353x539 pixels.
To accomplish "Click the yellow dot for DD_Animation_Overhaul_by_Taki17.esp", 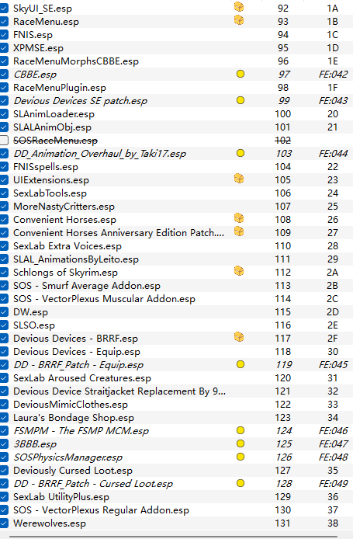I will click(241, 153).
